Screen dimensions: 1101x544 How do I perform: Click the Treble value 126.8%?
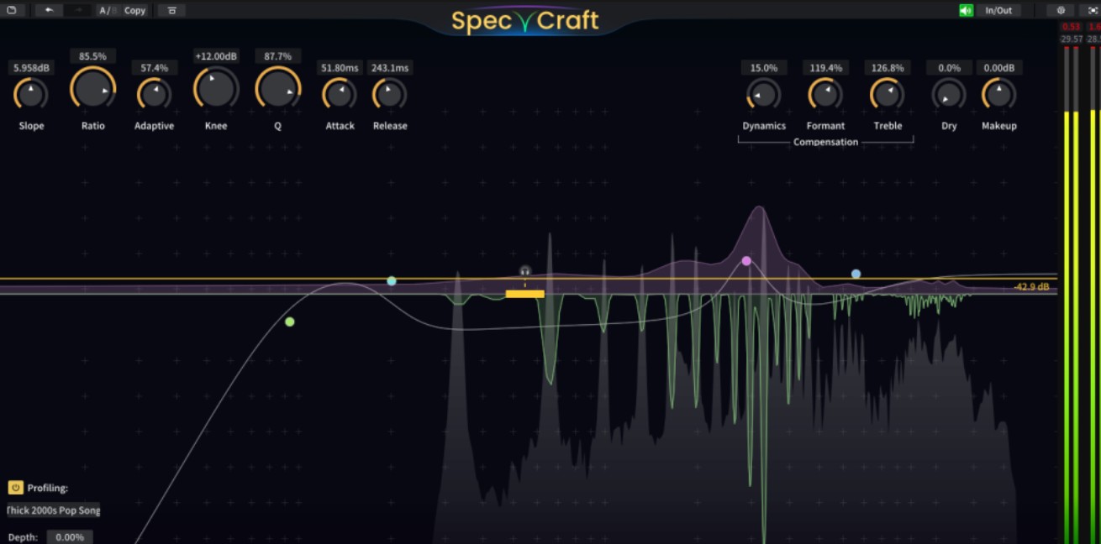(888, 68)
